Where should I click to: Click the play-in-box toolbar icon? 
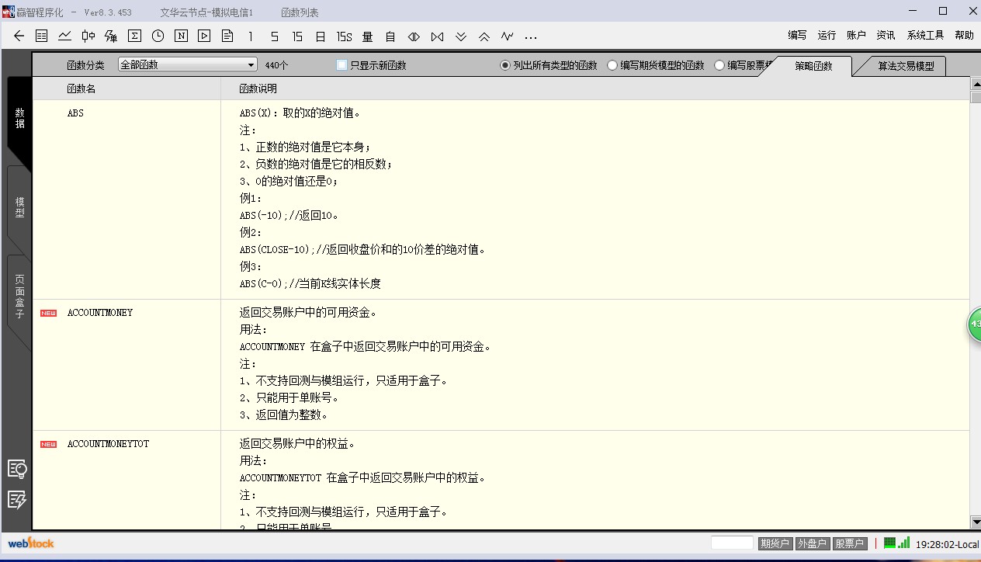pos(204,36)
